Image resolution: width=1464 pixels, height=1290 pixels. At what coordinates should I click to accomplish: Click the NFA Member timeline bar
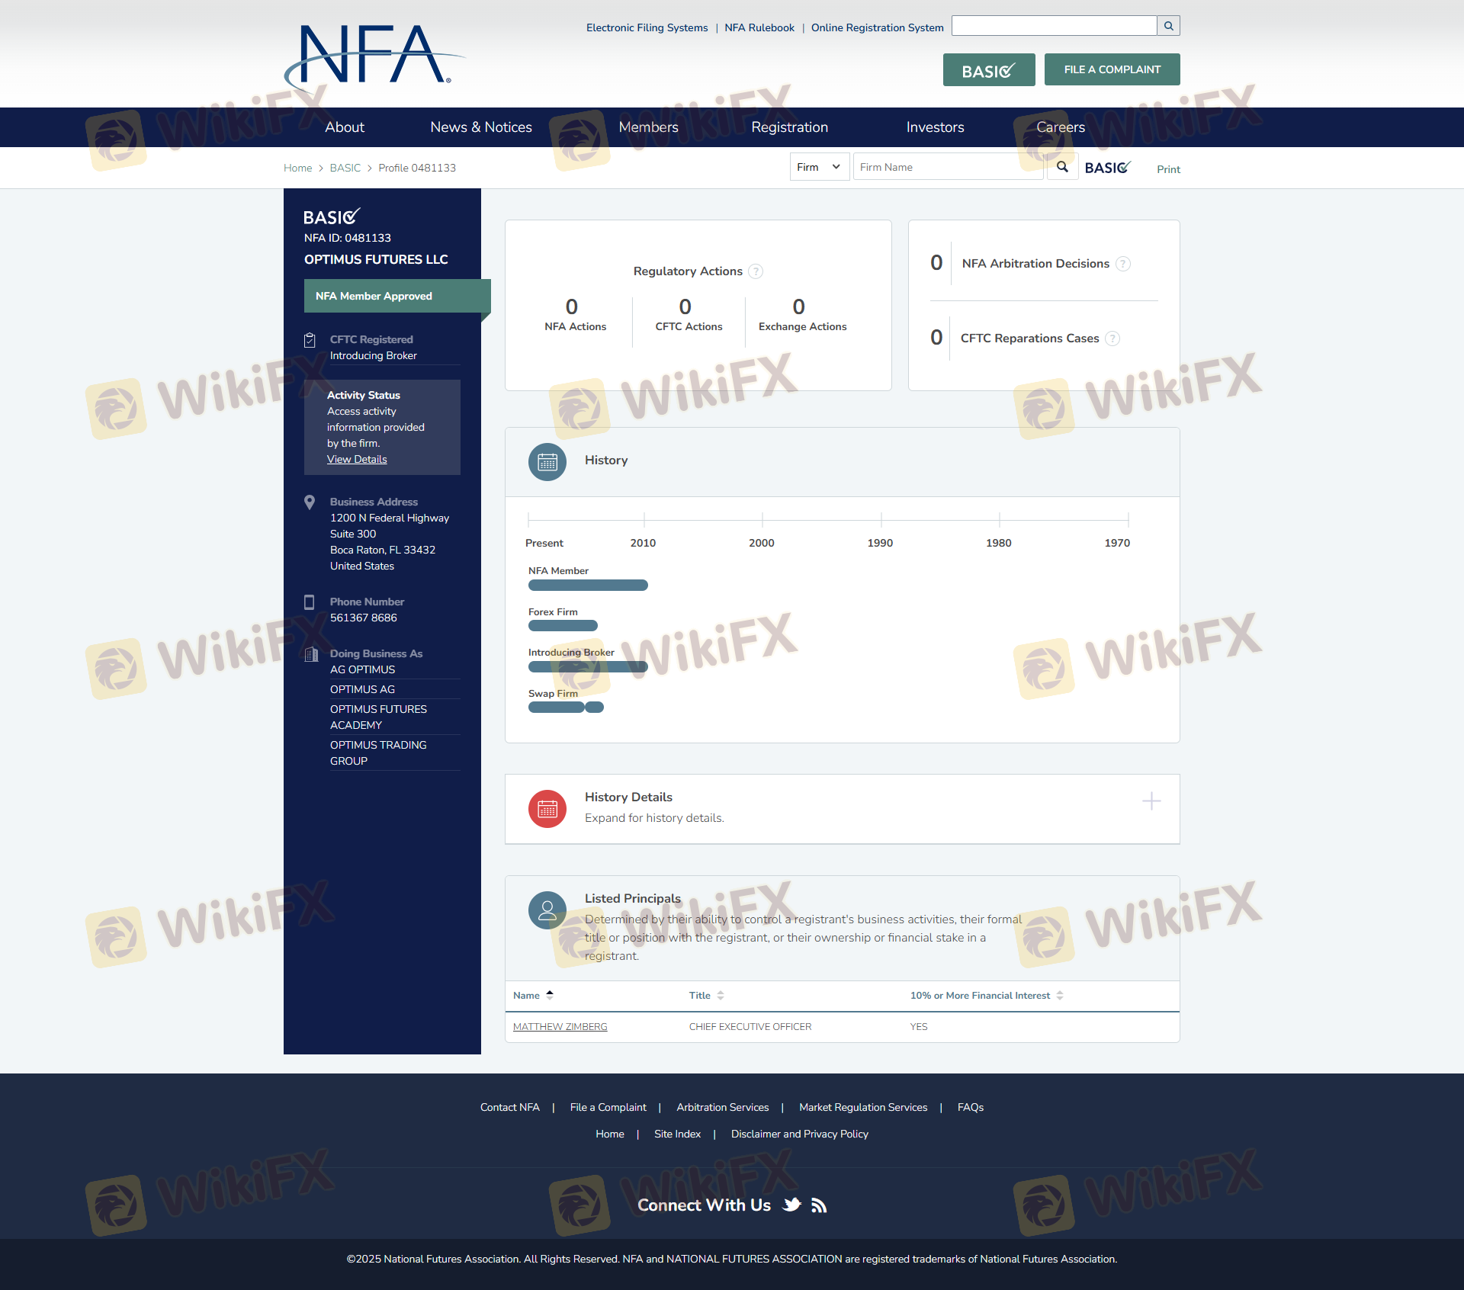(588, 586)
